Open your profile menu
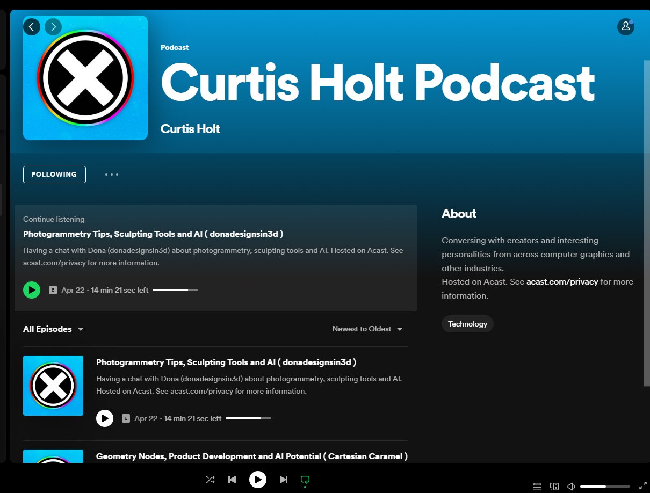Image resolution: width=650 pixels, height=493 pixels. pyautogui.click(x=626, y=26)
